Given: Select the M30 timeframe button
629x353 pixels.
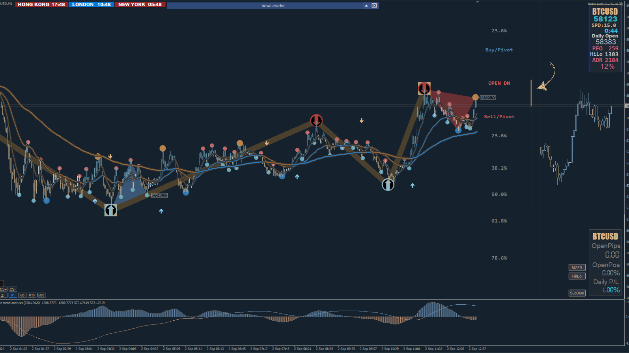Looking at the screenshot, I should pyautogui.click(x=41, y=295).
